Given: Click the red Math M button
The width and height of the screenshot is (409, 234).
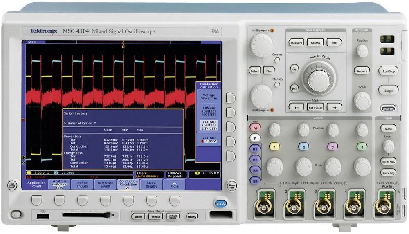Looking at the screenshot, I should [255, 128].
